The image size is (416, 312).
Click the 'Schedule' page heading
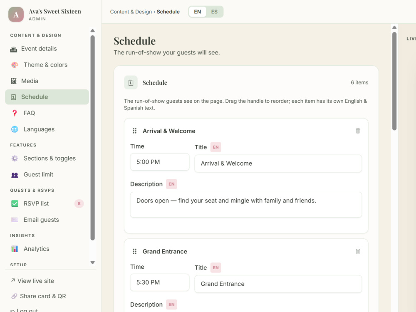pos(134,41)
